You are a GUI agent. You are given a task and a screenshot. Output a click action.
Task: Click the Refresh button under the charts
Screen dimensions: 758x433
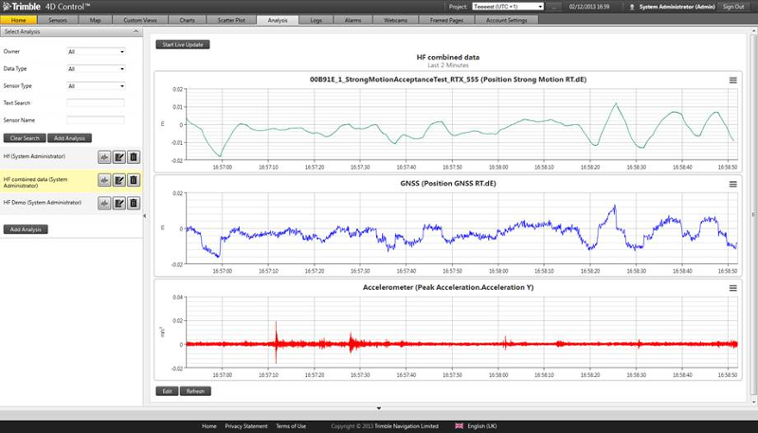click(x=195, y=391)
